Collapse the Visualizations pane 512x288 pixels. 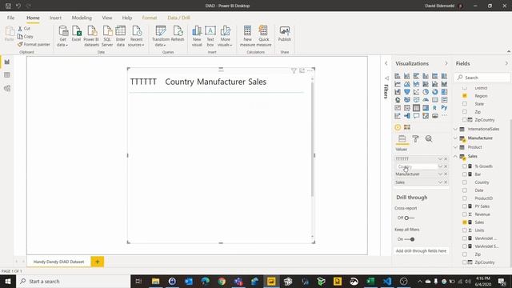pos(446,63)
